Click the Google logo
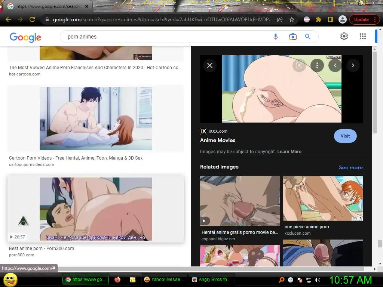The height and width of the screenshot is (287, 383). point(25,37)
